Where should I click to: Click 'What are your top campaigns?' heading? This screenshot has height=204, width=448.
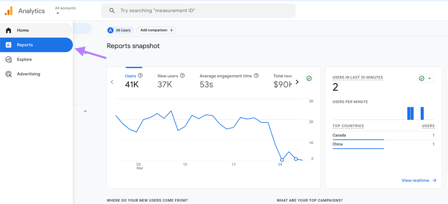[x=310, y=201]
